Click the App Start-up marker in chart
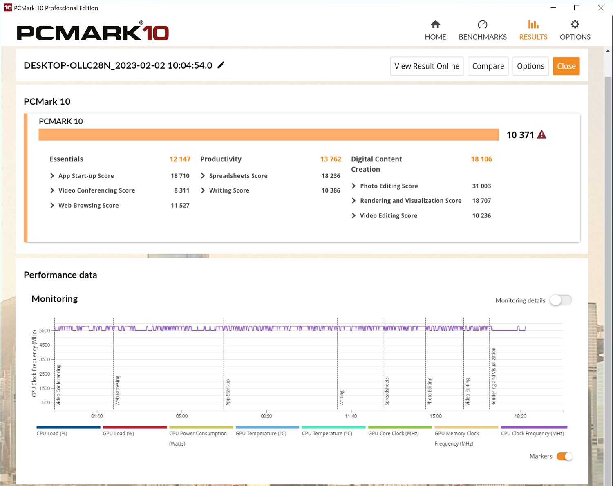 [x=228, y=392]
